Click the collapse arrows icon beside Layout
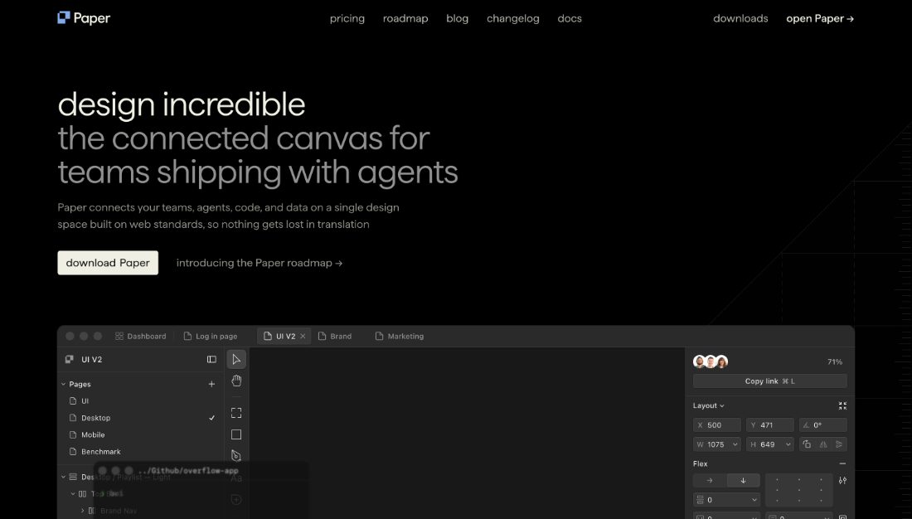Viewport: 912px width, 519px height. (842, 405)
